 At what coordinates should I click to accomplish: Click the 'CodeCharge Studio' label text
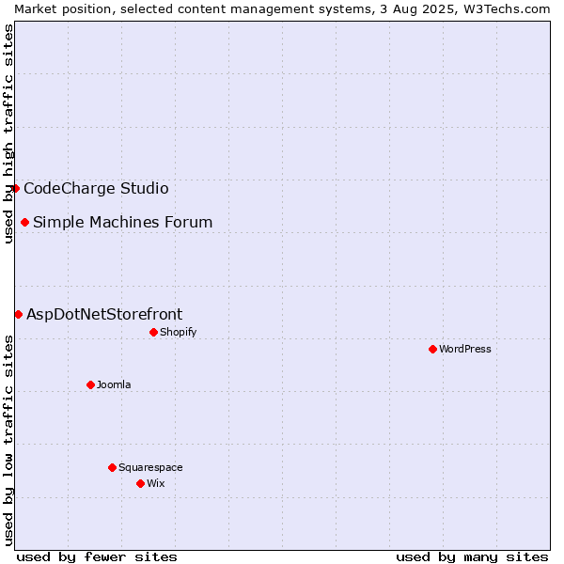click(96, 189)
